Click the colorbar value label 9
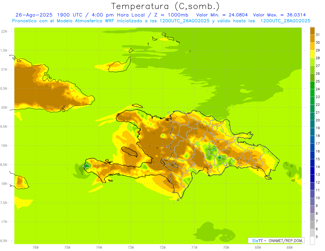325x251 pixels. [317, 206]
